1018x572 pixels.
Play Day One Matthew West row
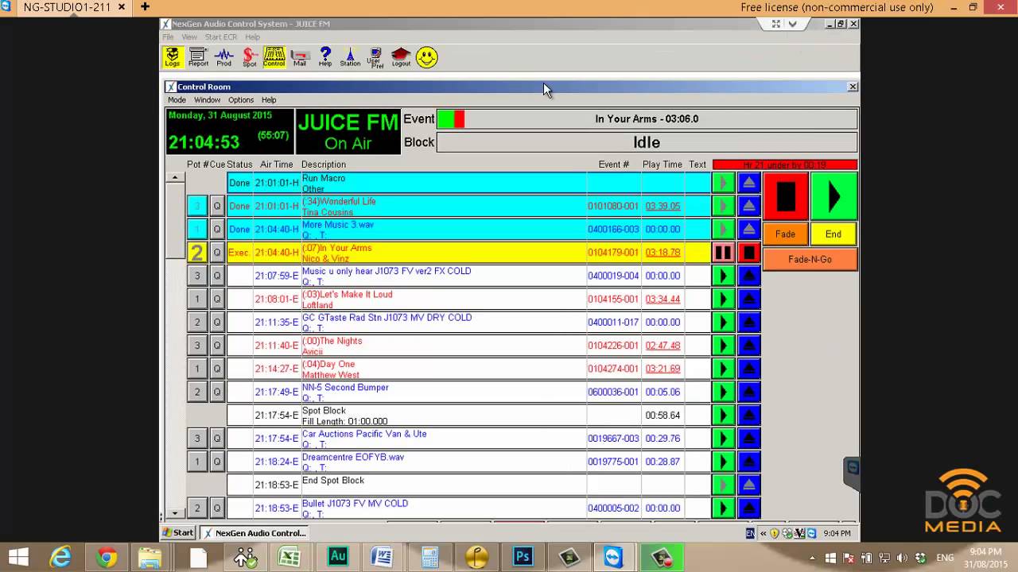pos(723,369)
